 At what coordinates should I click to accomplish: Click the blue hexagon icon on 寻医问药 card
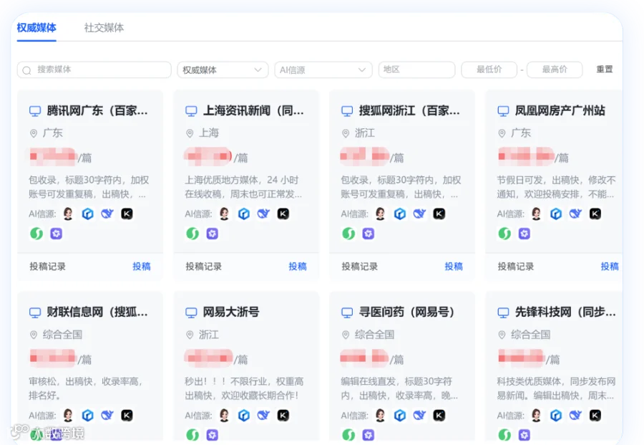[399, 416]
